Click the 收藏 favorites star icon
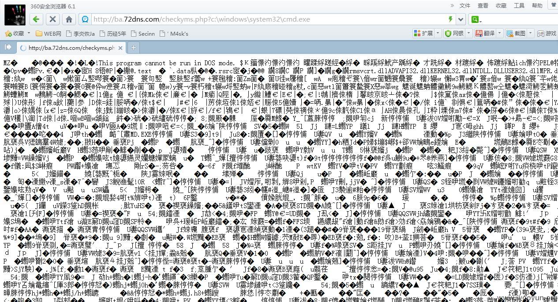Viewport: 558px width, 302px height. [x=8, y=34]
